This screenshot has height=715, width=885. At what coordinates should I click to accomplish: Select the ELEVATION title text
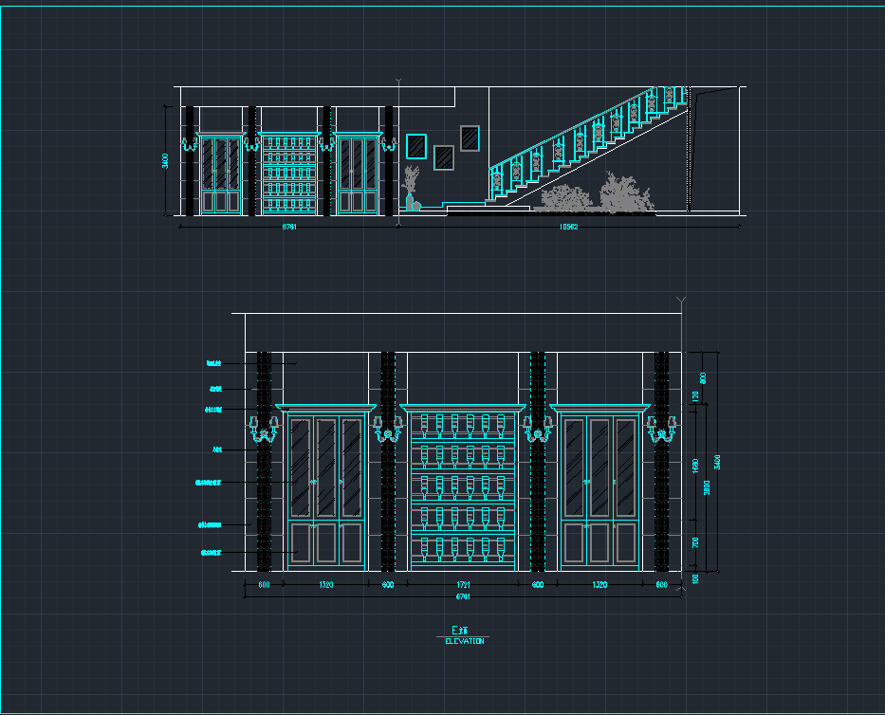click(x=464, y=642)
